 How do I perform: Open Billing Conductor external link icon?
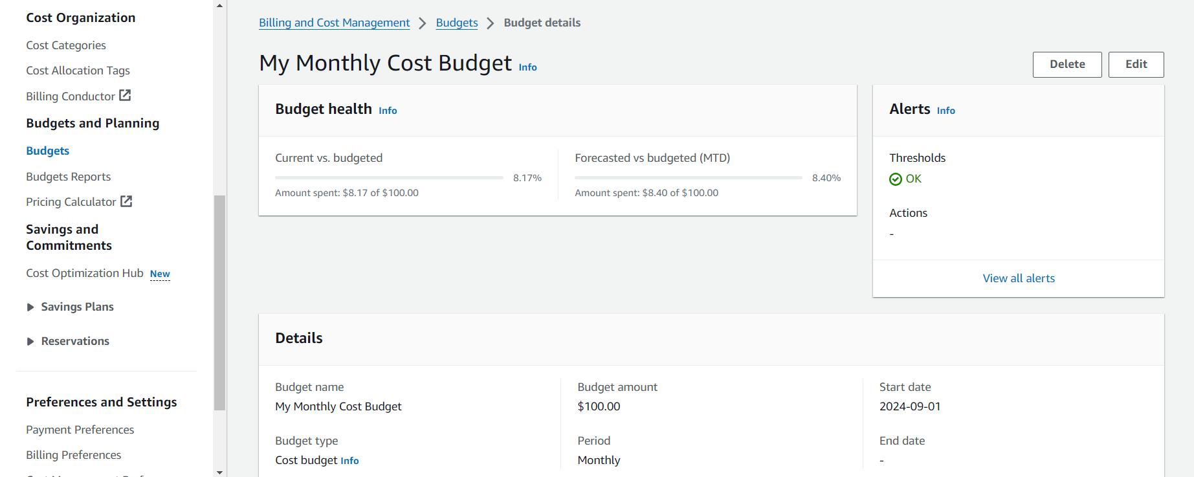125,95
